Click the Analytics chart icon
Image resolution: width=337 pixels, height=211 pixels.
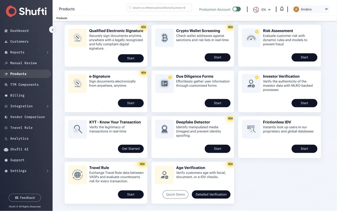pos(6,138)
